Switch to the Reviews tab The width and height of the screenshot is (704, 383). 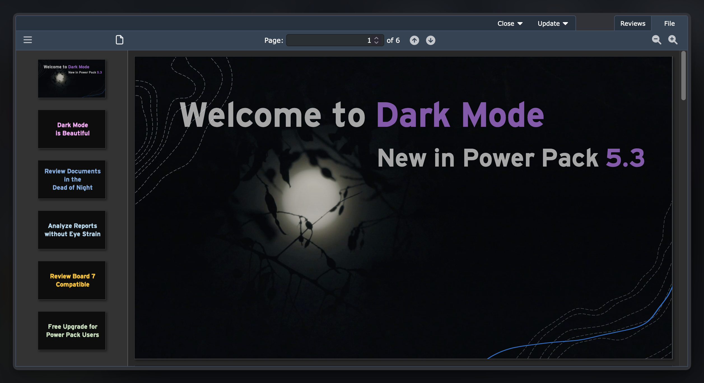pos(632,23)
